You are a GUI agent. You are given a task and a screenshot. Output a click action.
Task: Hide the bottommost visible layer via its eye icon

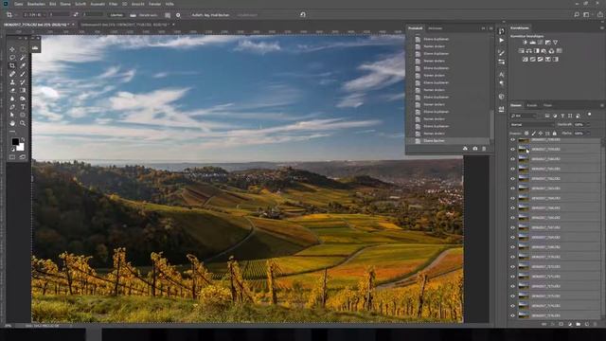(x=513, y=315)
